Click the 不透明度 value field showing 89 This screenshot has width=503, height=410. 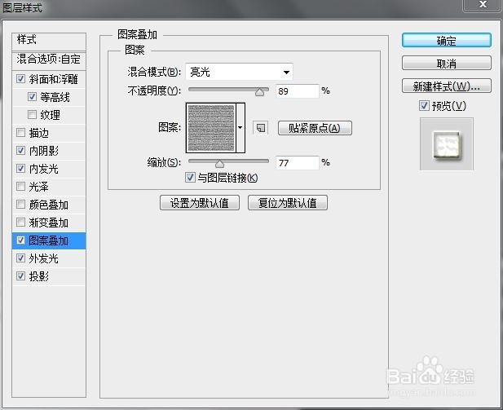point(297,91)
